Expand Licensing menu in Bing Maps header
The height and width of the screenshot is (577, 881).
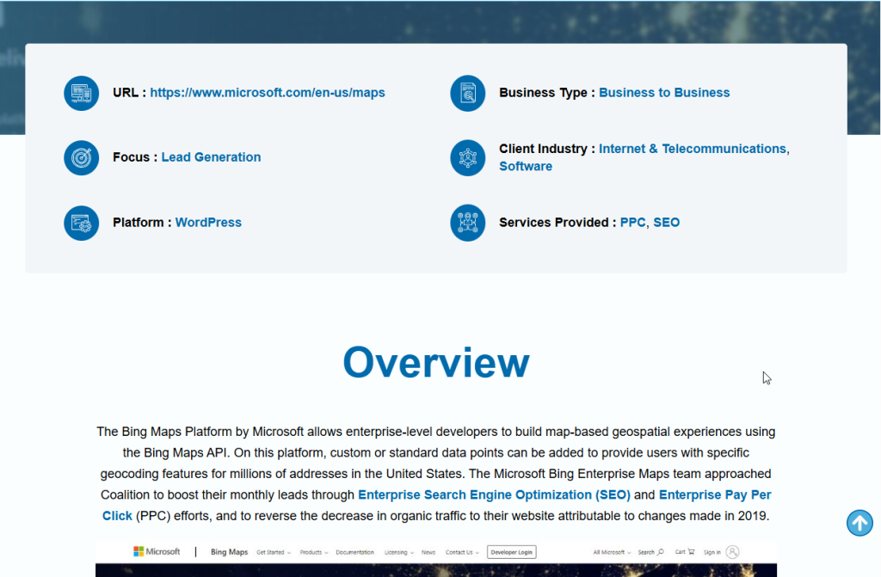click(399, 552)
